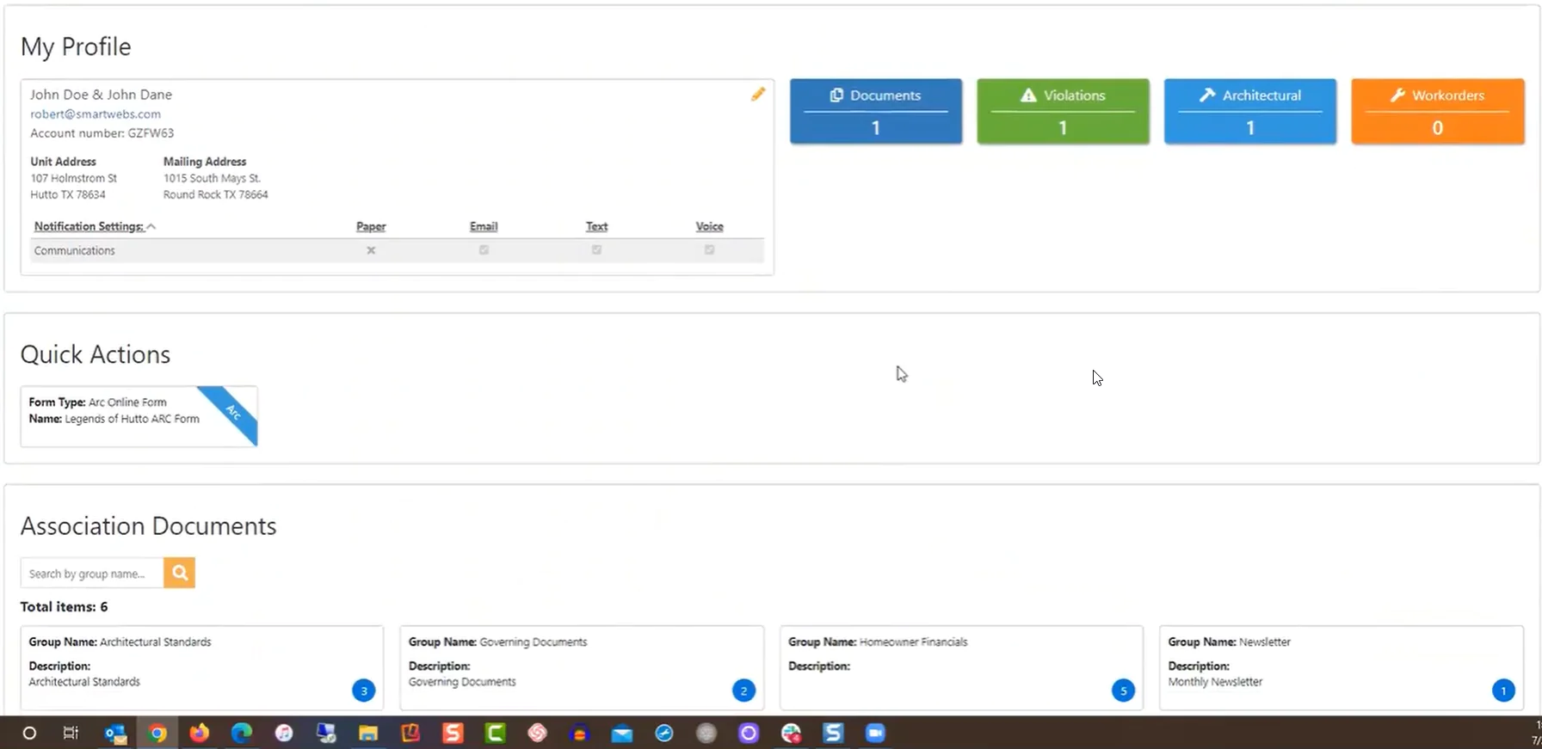This screenshot has width=1542, height=749.
Task: Open the orange Workorders wrench tile
Action: point(1437,111)
